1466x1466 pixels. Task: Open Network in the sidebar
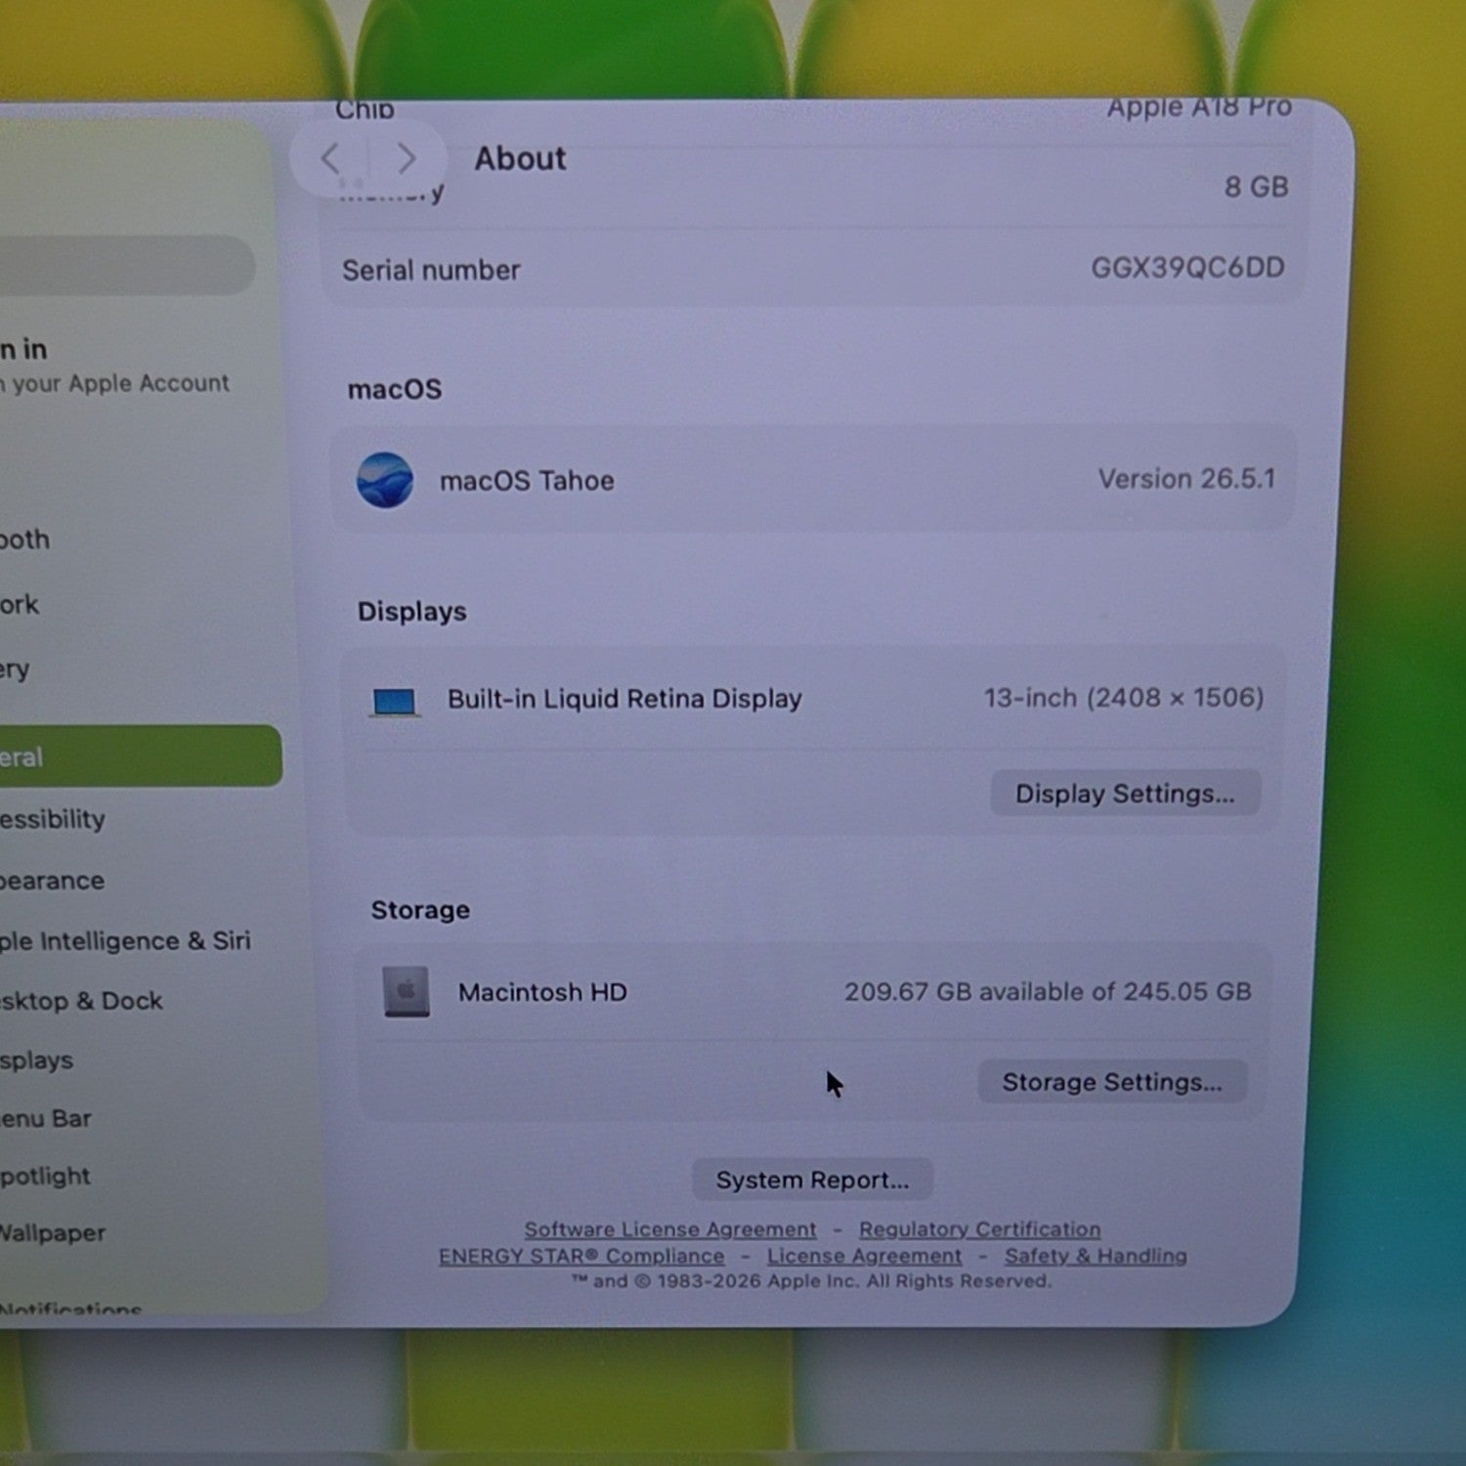20,604
